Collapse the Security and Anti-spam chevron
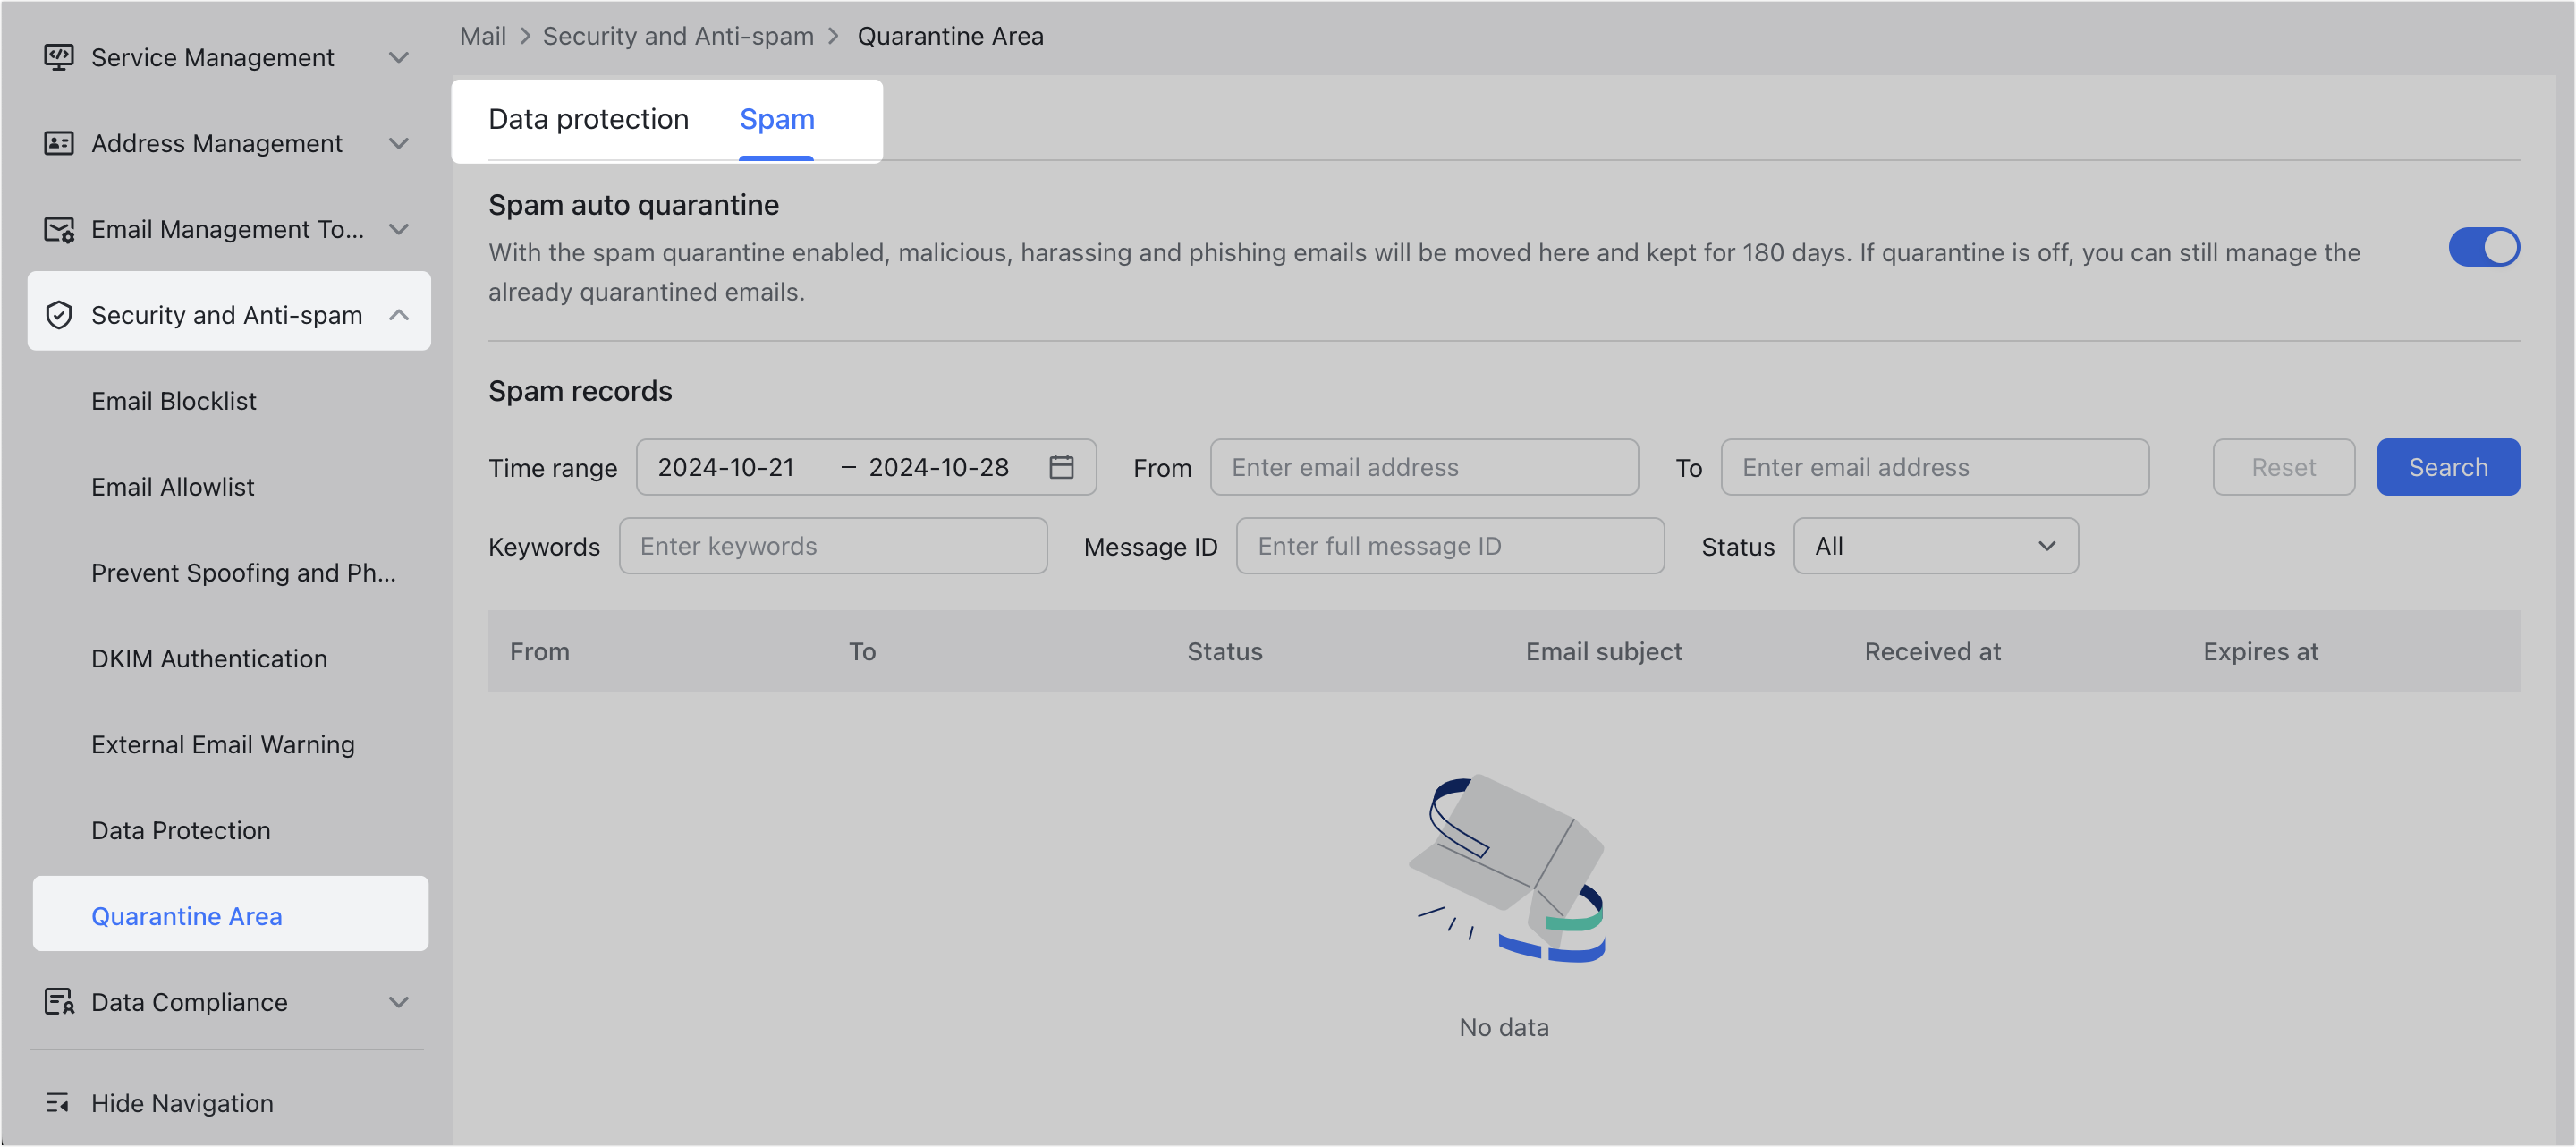 399,315
